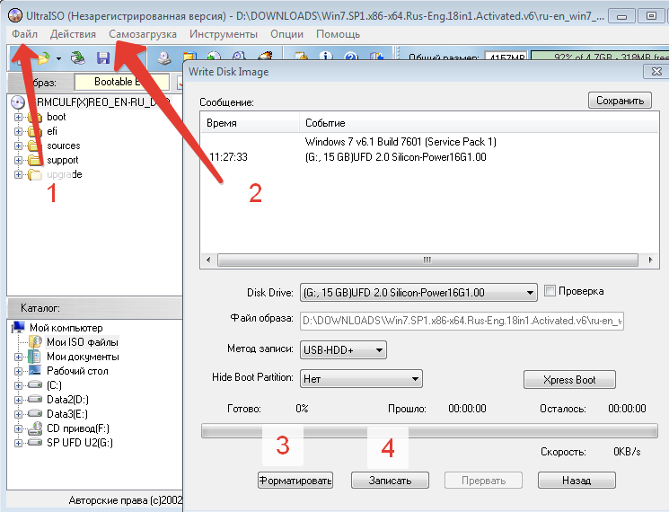Expand the Рабочий стол node
669x512 pixels.
coord(18,371)
